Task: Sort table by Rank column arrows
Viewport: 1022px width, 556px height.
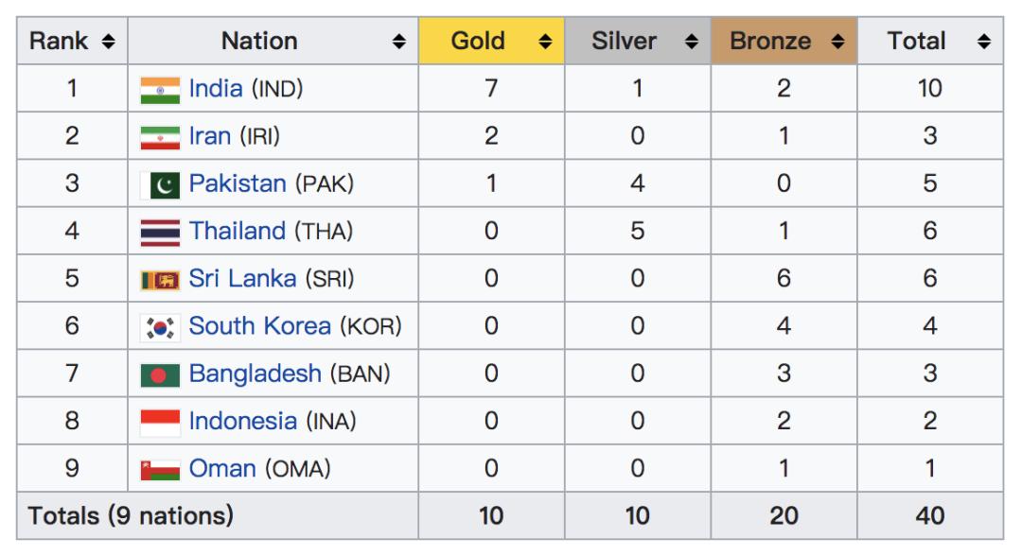Action: click(x=108, y=42)
